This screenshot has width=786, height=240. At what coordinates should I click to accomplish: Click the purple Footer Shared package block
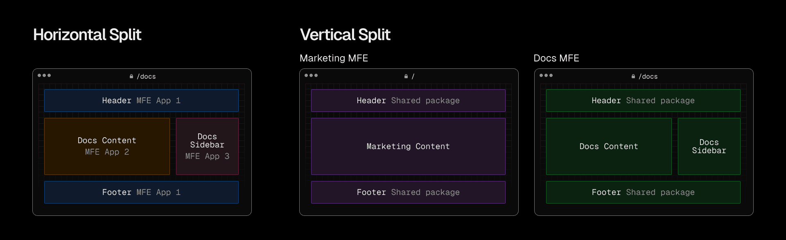(408, 192)
